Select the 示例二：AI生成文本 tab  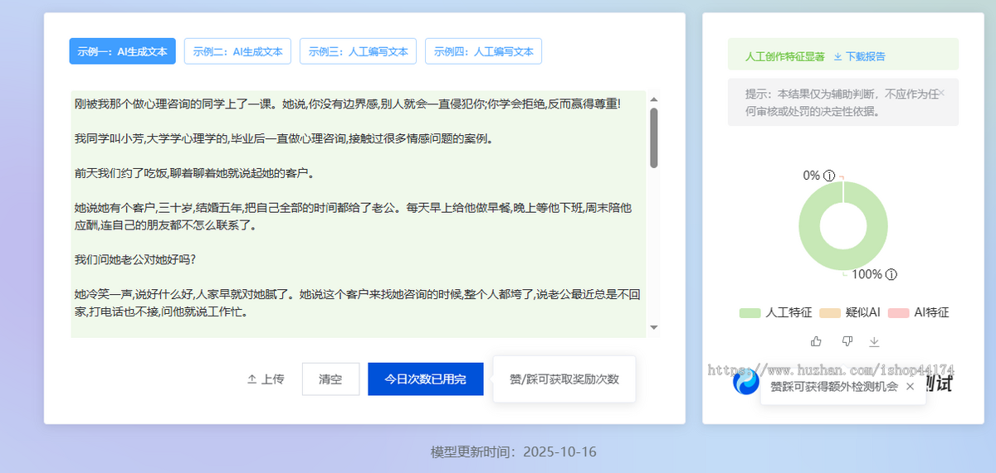(x=238, y=51)
